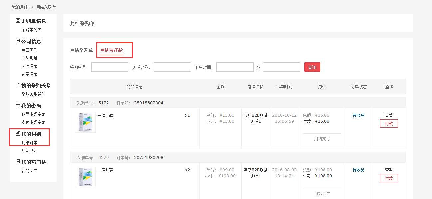Click the 采购单信息 section icon
Image resolution: width=432 pixels, height=199 pixels.
point(18,21)
